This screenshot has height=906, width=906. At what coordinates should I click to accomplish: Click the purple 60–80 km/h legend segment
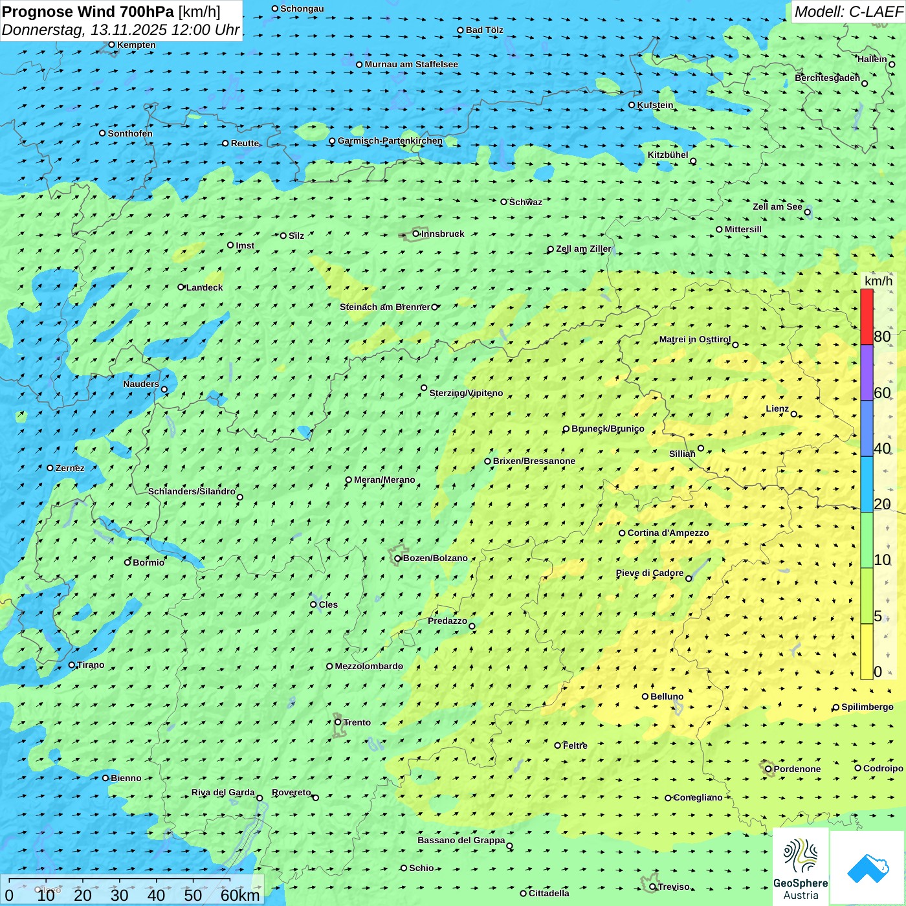point(867,373)
